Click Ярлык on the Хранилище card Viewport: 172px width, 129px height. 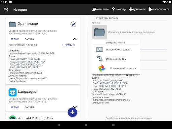coord(14,39)
